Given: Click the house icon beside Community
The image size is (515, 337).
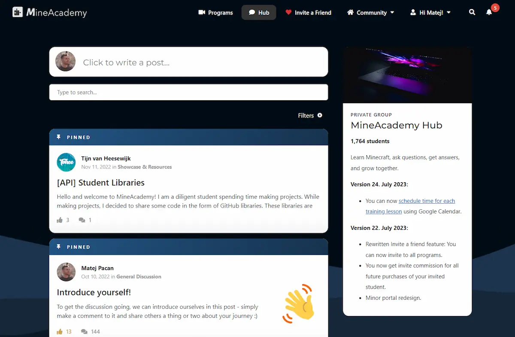Looking at the screenshot, I should tap(350, 12).
